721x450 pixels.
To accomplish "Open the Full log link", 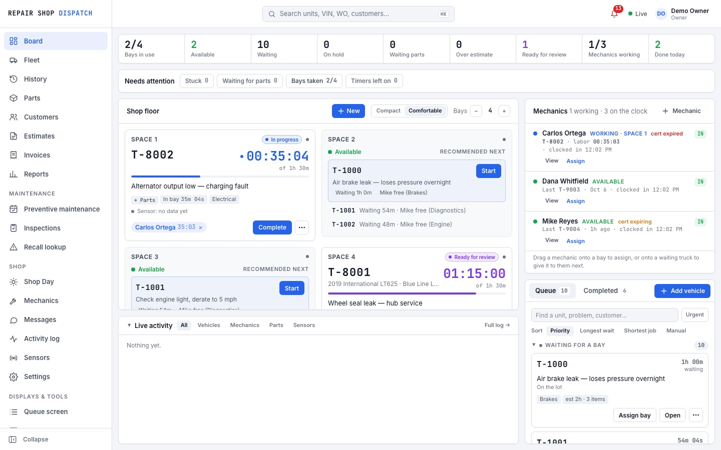I will click(x=497, y=325).
